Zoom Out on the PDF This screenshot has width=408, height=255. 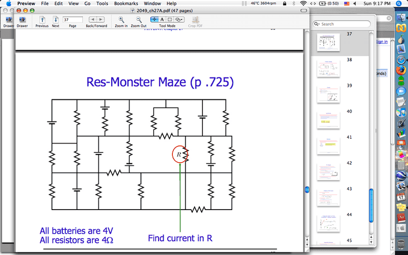pyautogui.click(x=139, y=22)
